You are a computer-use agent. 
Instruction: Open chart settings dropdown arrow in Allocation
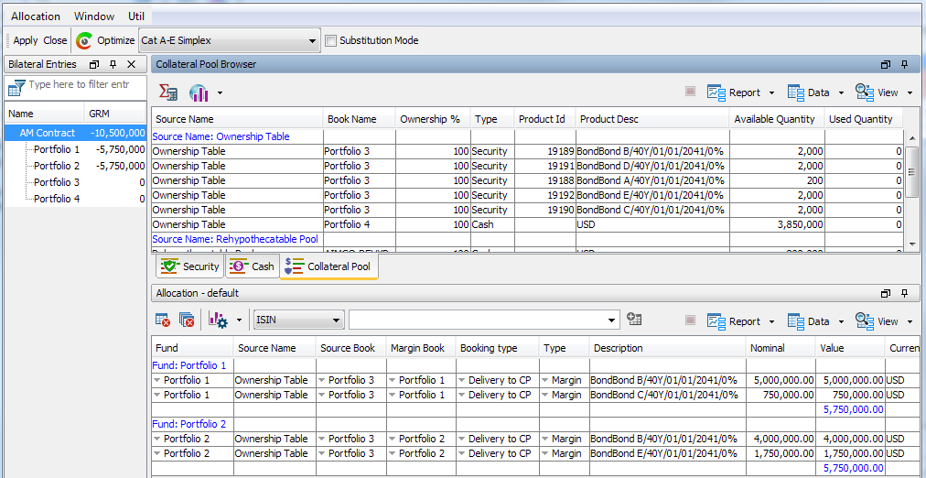[239, 320]
